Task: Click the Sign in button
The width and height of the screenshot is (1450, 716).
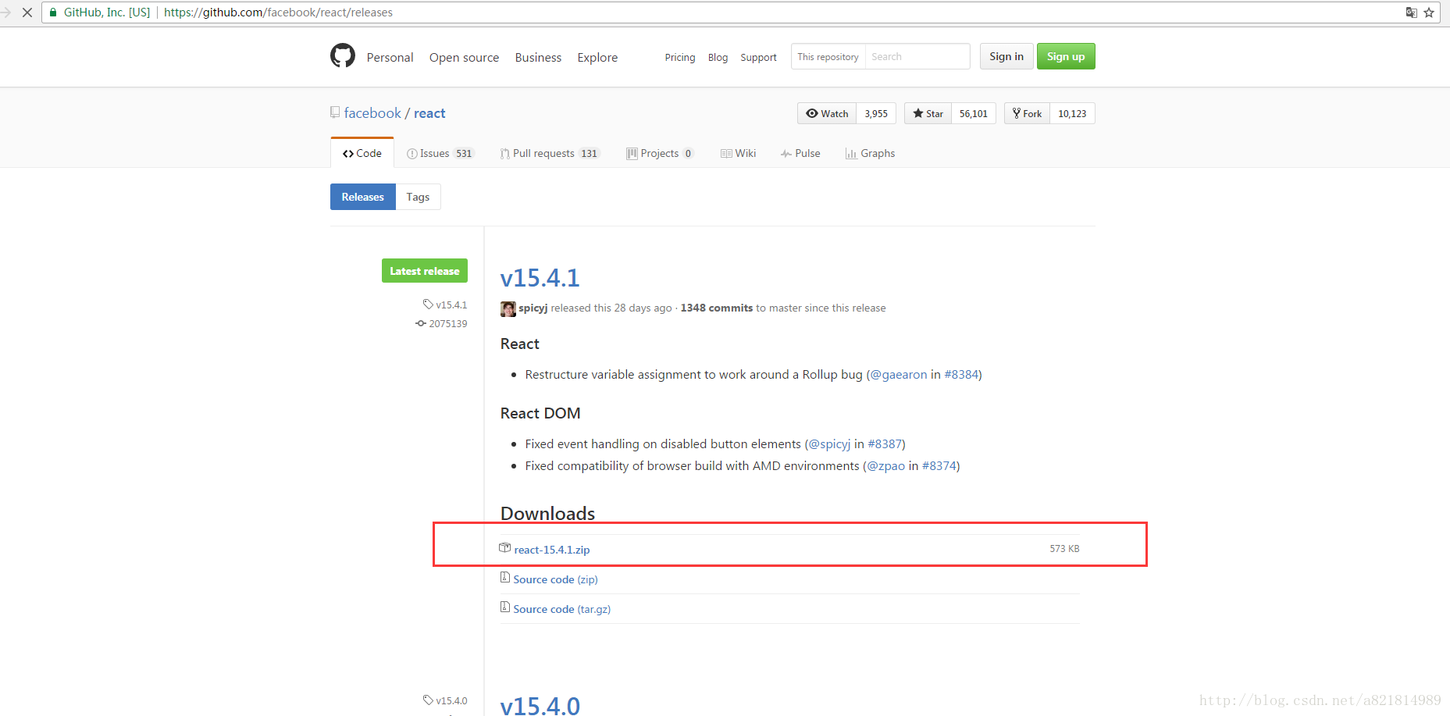Action: pos(1006,56)
